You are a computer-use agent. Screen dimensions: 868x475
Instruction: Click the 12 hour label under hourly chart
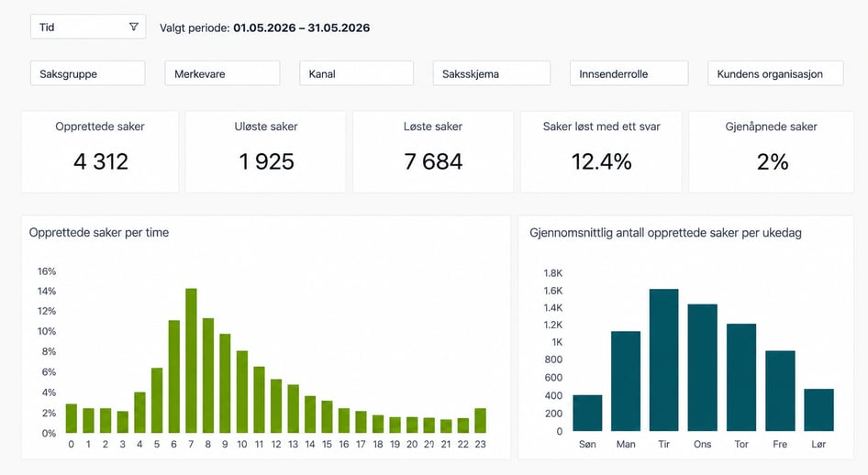[x=276, y=444]
